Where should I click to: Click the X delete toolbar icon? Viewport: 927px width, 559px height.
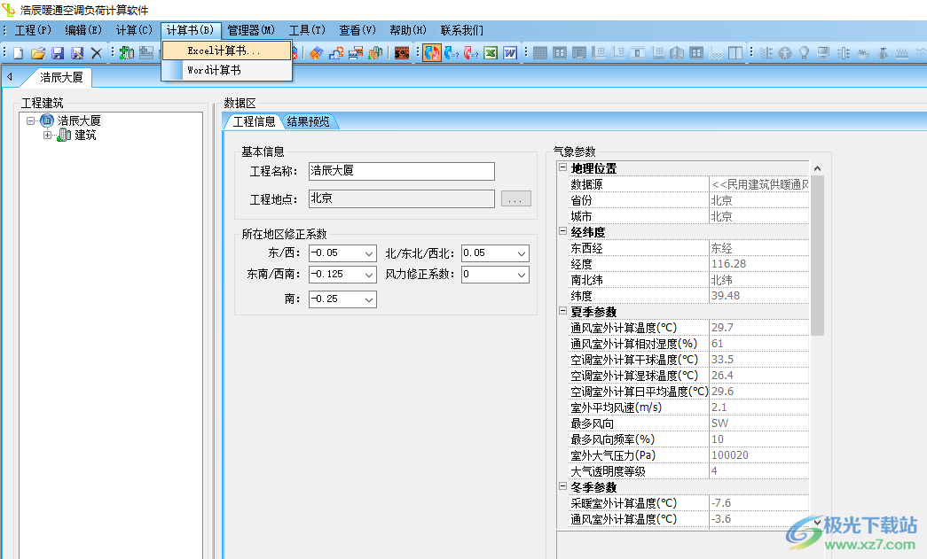[97, 53]
